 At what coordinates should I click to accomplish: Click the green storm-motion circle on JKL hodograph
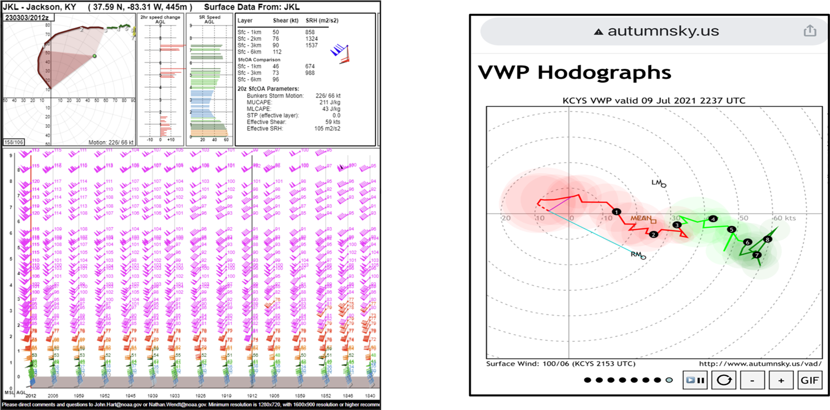click(95, 56)
